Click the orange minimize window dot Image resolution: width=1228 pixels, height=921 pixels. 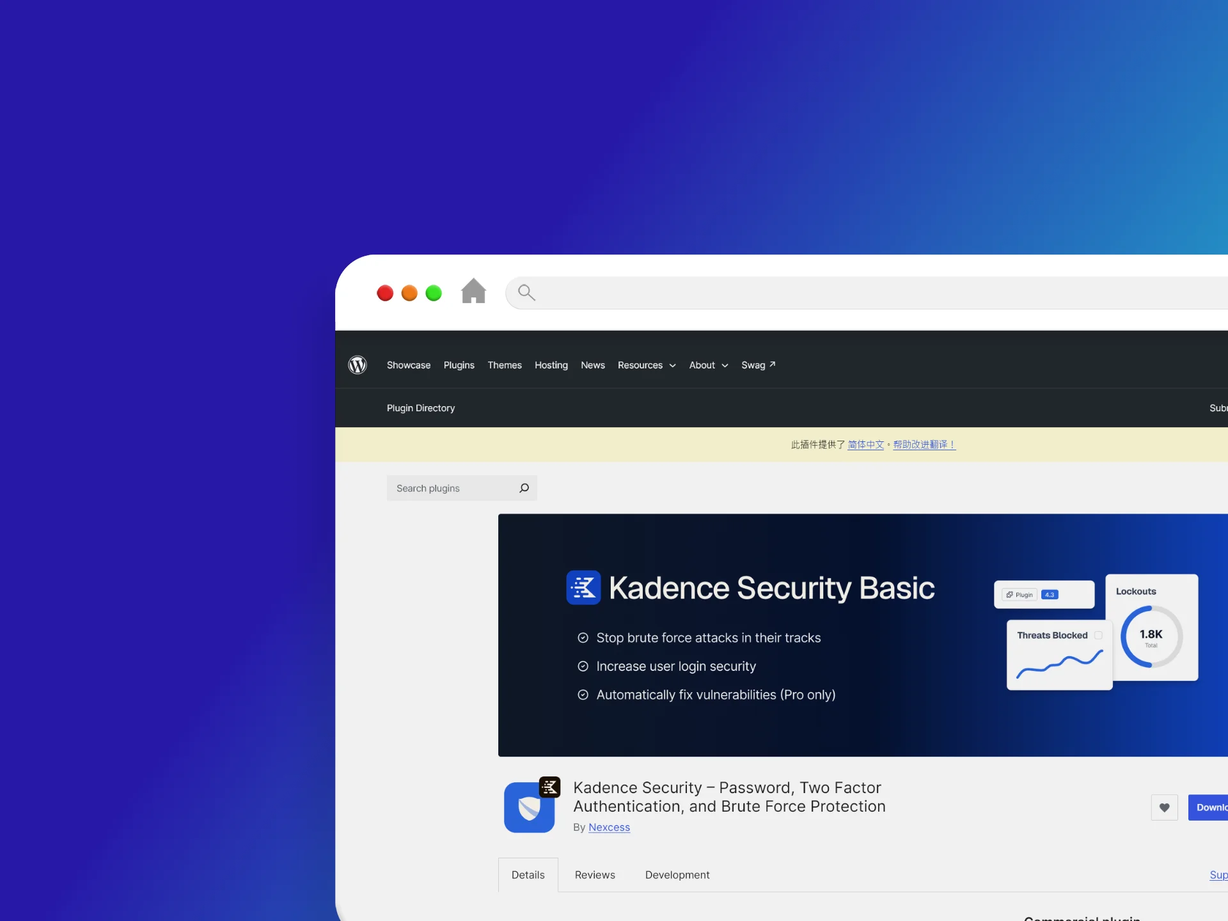409,293
